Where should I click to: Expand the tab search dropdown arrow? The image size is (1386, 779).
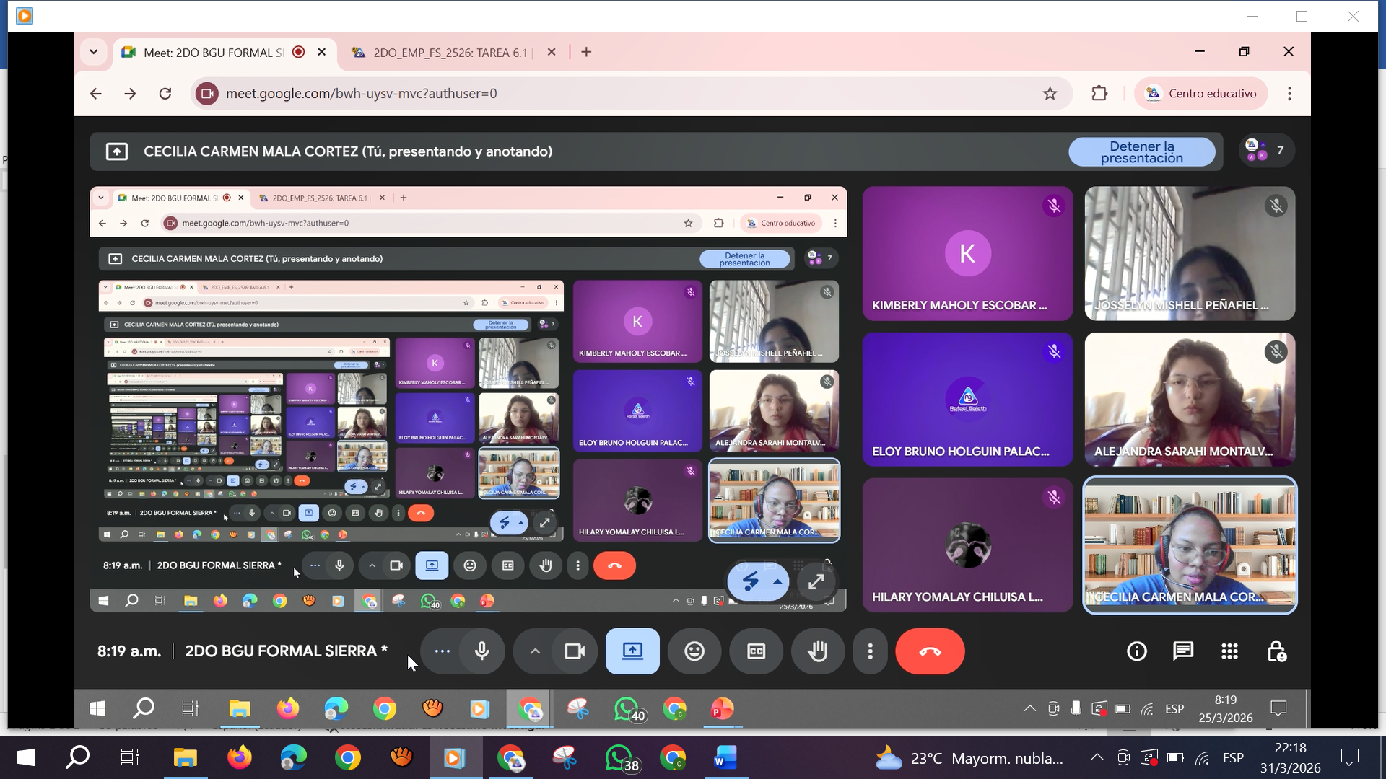(94, 52)
